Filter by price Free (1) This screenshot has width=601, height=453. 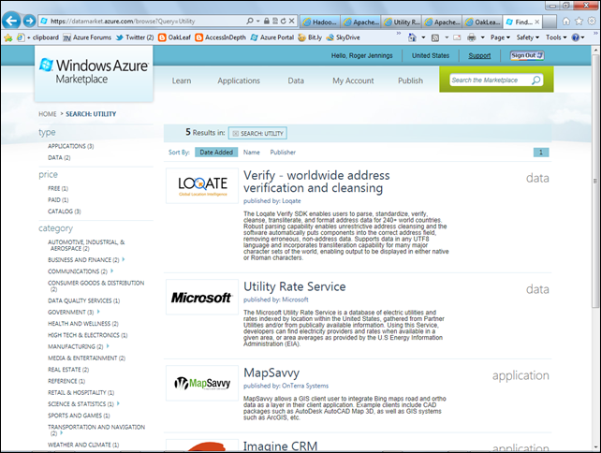point(58,188)
